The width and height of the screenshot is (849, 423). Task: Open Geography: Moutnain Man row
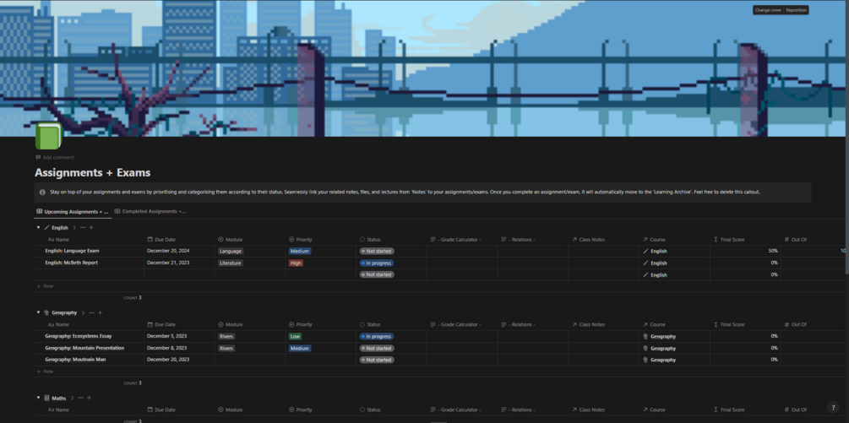(x=75, y=360)
